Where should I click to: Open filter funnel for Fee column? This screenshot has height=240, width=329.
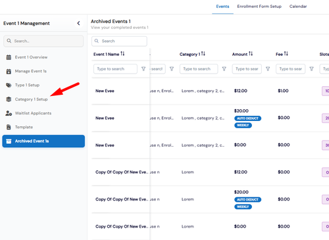tap(311, 69)
